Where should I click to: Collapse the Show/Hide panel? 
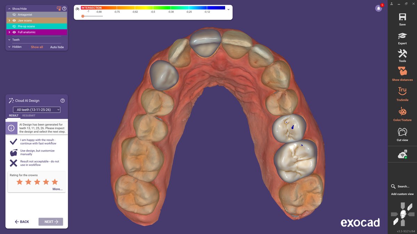(9, 9)
